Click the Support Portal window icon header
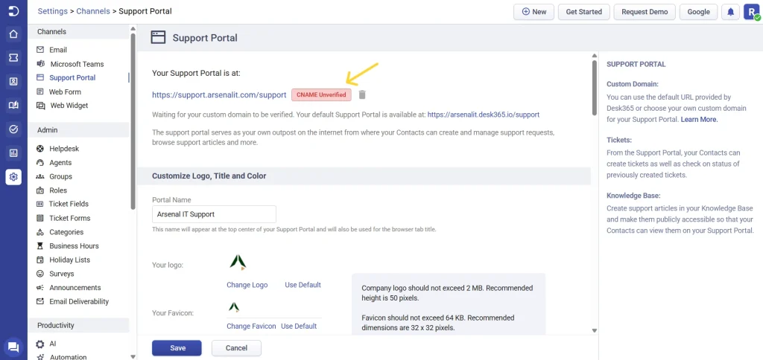Viewport: 763px width, 360px height. (158, 37)
